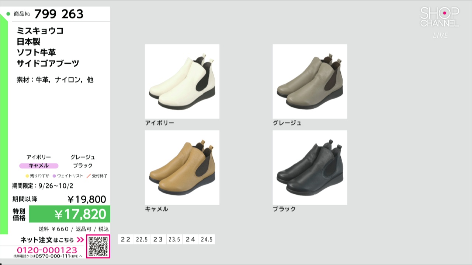Click the pink arrows after ネット注文はこちら
The image size is (472, 265).
80,240
